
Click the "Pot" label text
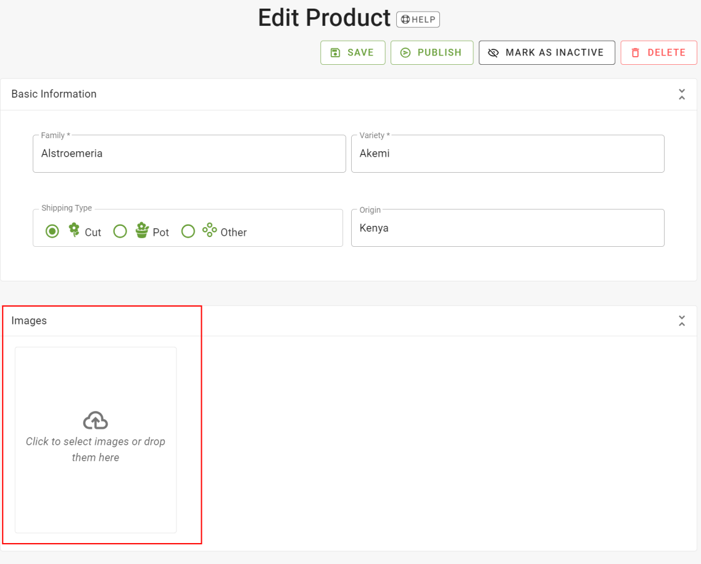pos(161,233)
